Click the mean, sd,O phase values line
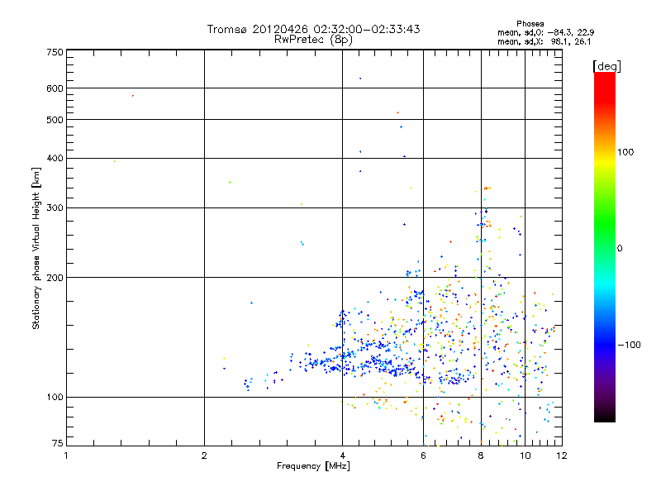 tap(546, 32)
